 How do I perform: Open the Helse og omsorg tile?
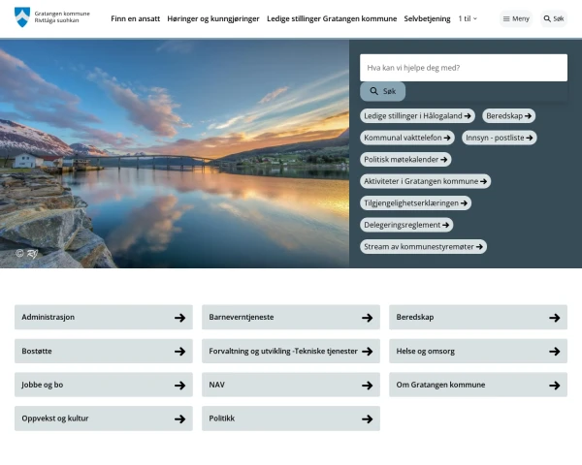[477, 352]
